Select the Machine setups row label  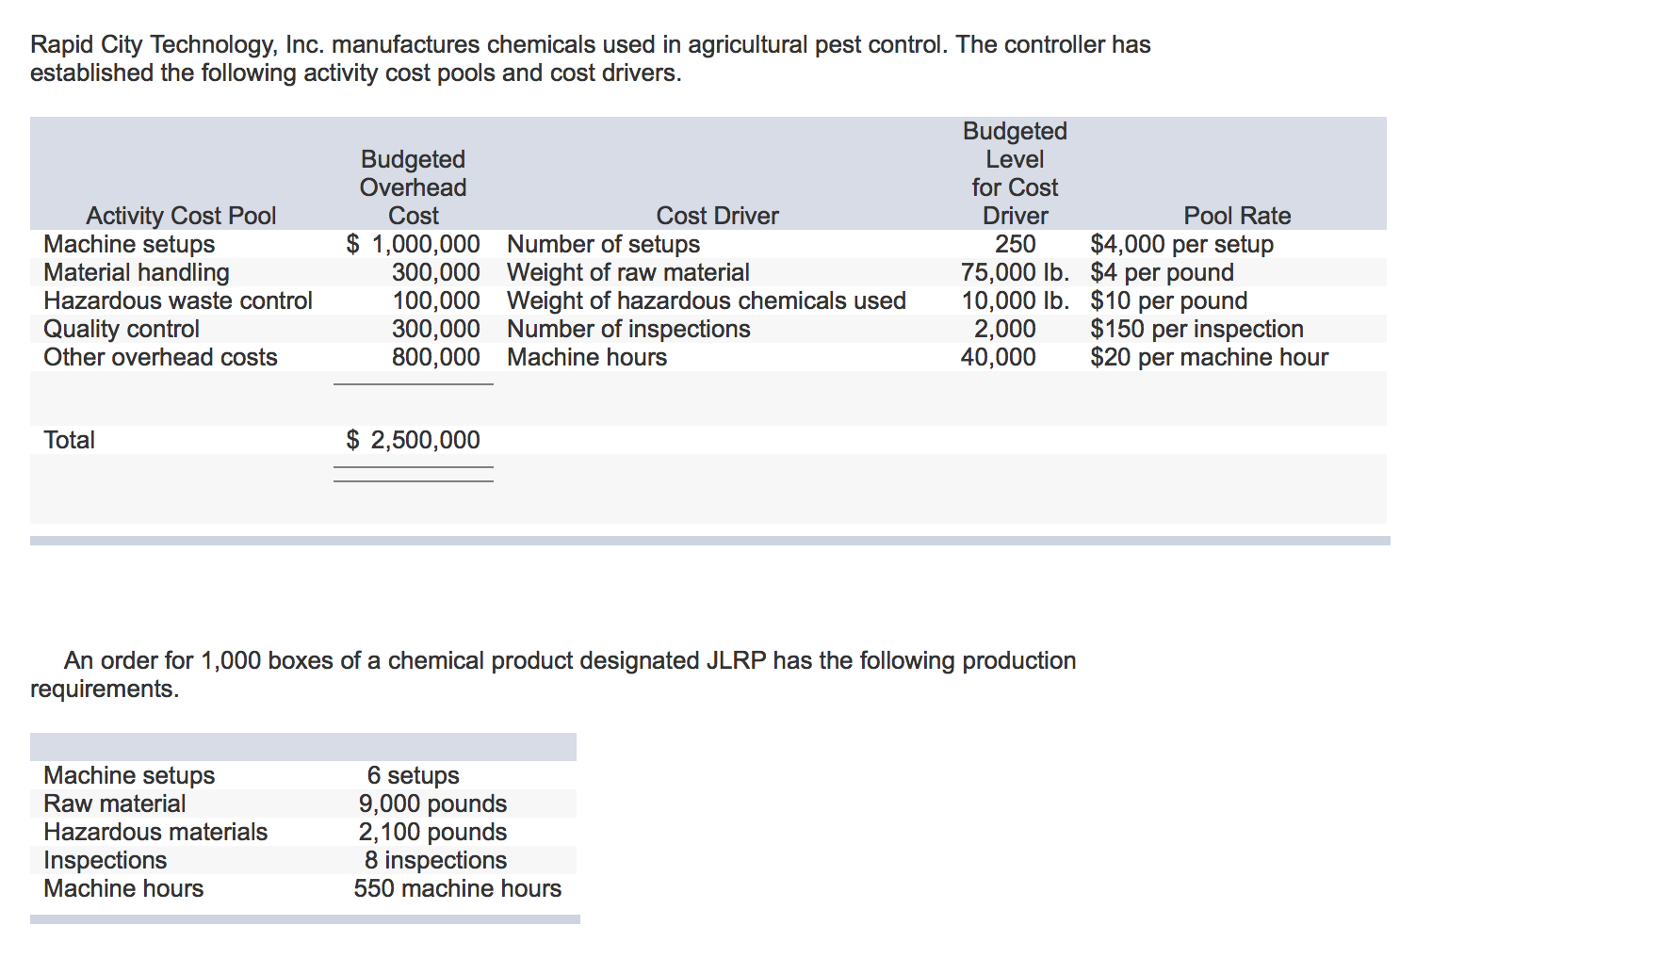click(129, 244)
